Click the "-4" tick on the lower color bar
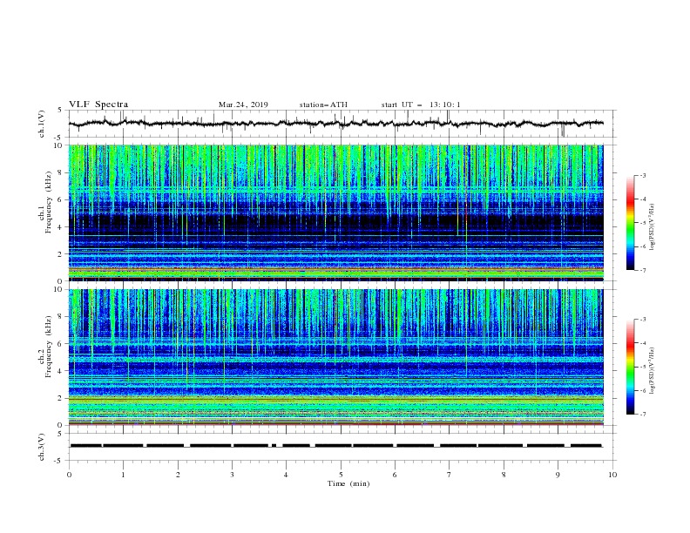The width and height of the screenshot is (690, 533). point(642,343)
